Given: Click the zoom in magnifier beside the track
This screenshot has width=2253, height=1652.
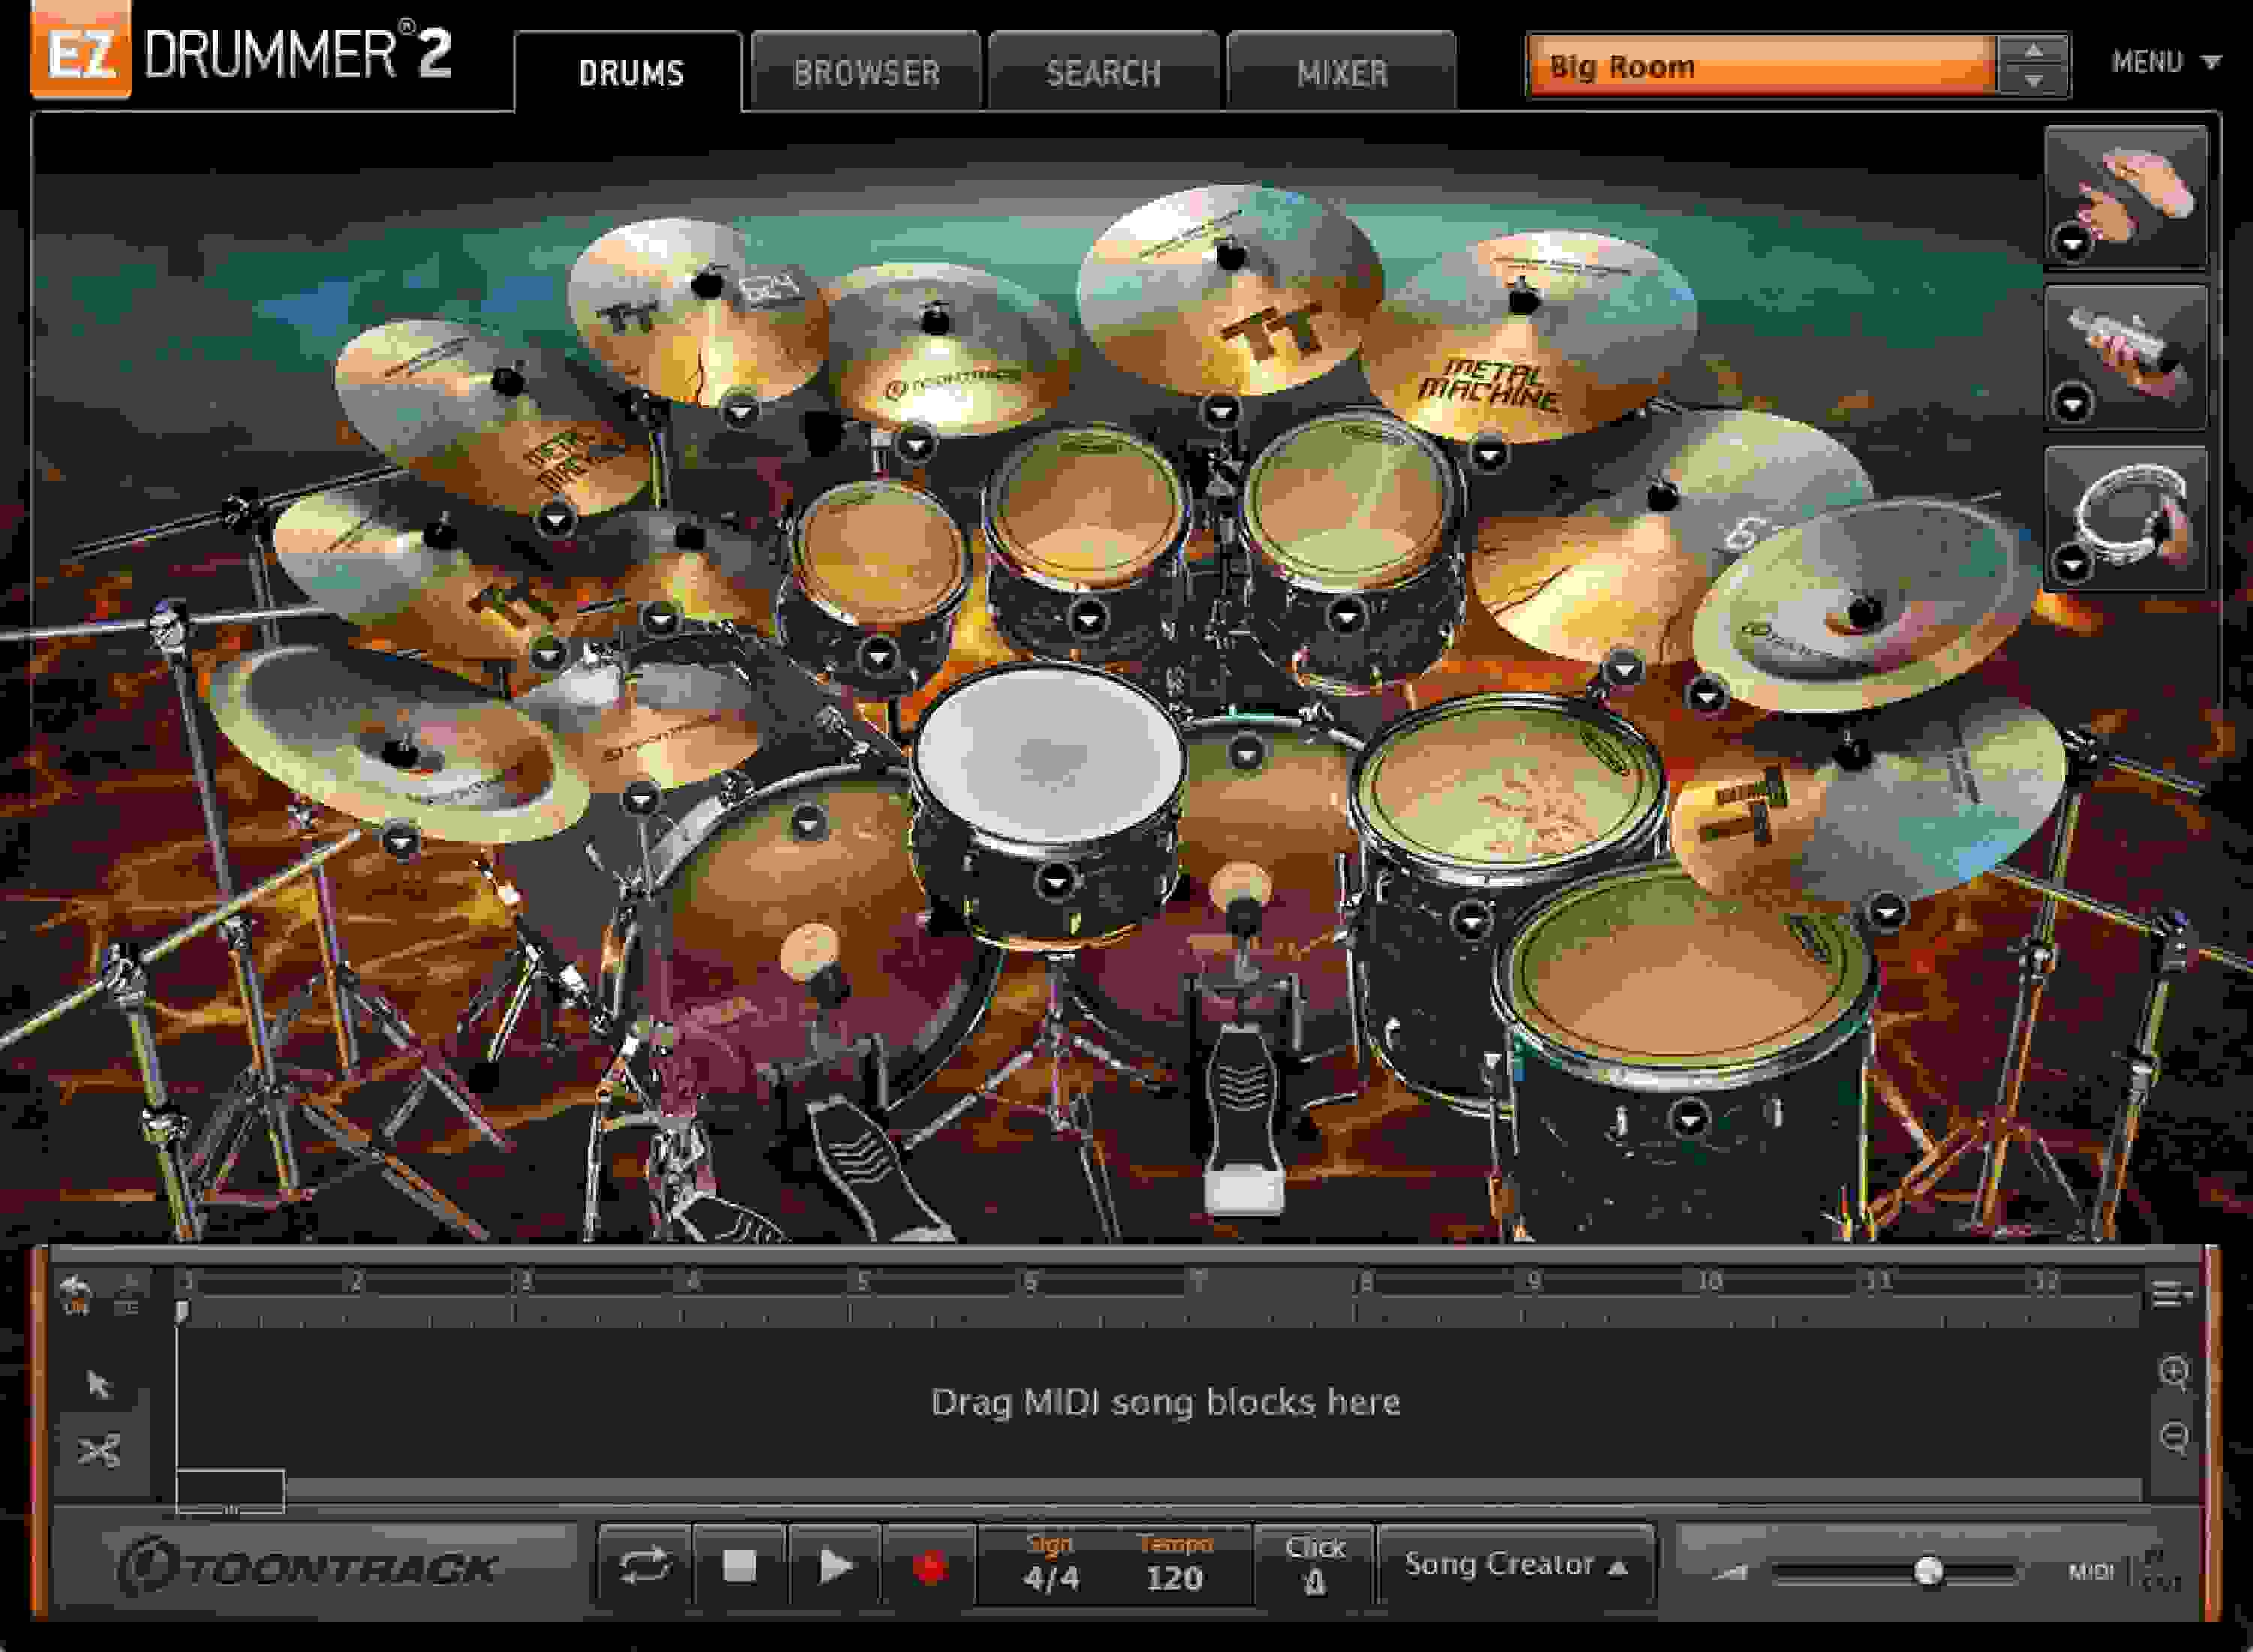Looking at the screenshot, I should pyautogui.click(x=2173, y=1373).
